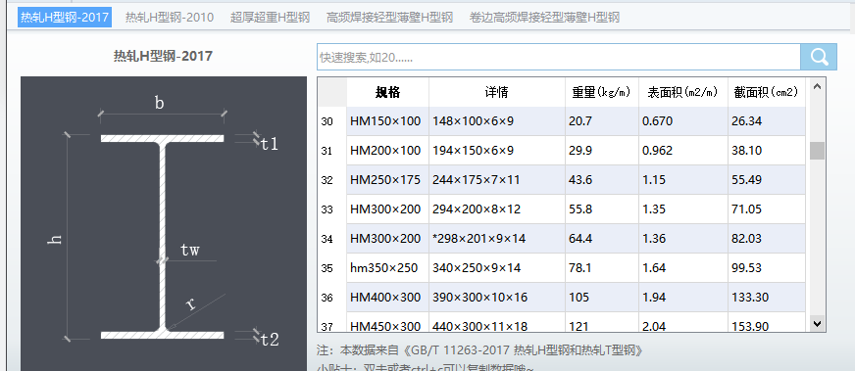Viewport: 855px width, 371px height.
Task: Focus the quick search input field
Action: coord(558,57)
